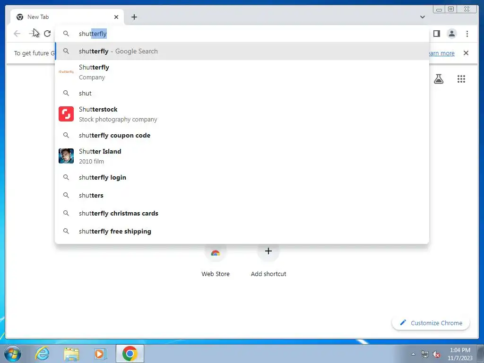Screen dimensions: 484x363
Task: Click the Chrome taskbar icon
Action: point(130,354)
